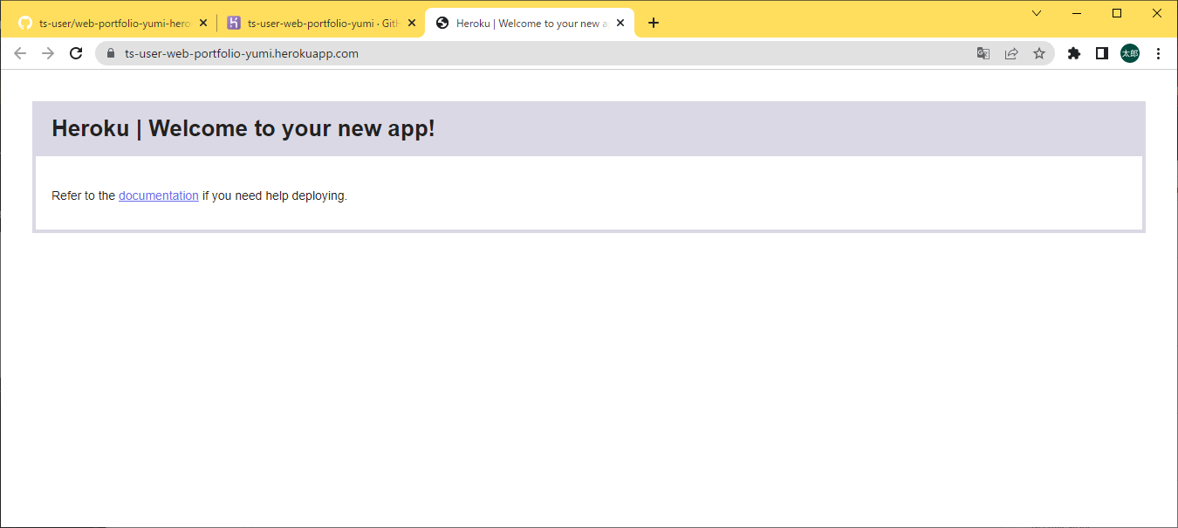This screenshot has width=1178, height=528.
Task: Go back to the previous page
Action: (20, 53)
